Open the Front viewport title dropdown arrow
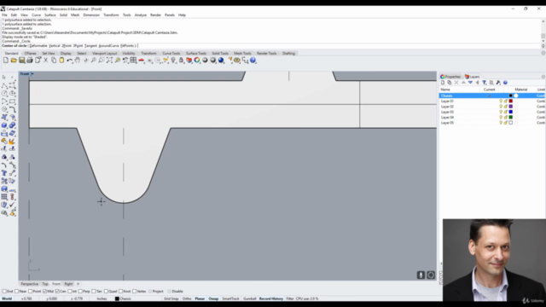Screen dimensions: 546x307 coord(32,74)
